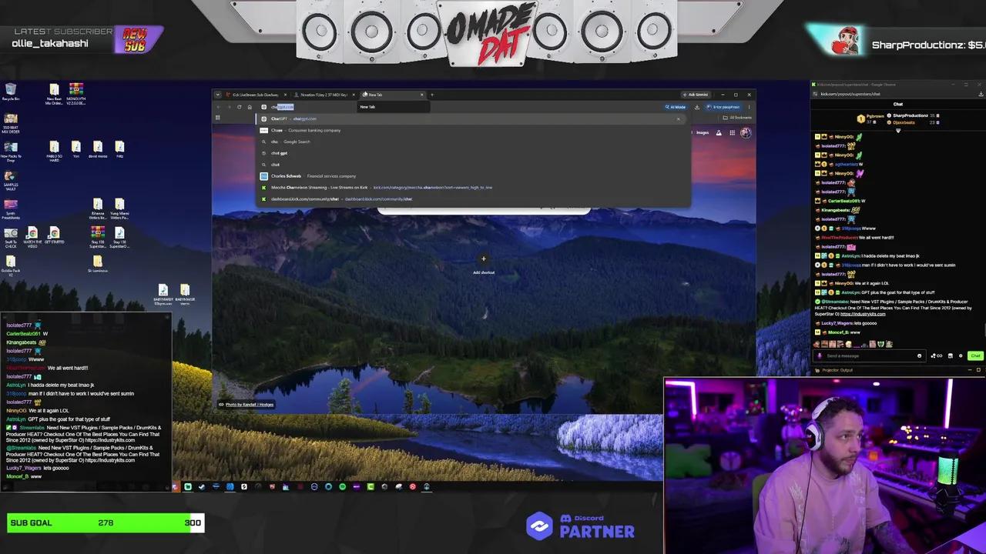Viewport: 986px width, 554px height.
Task: Open the Stuff To CHECK desktop icon
Action: click(11, 237)
